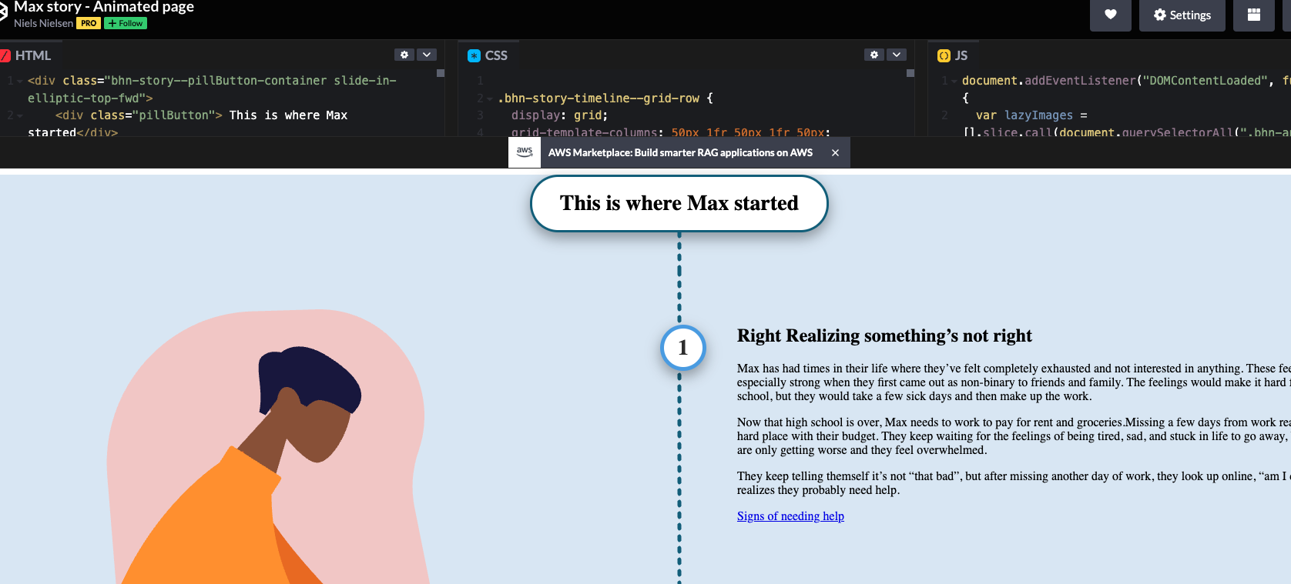Open CSS editor settings gear

coord(874,55)
